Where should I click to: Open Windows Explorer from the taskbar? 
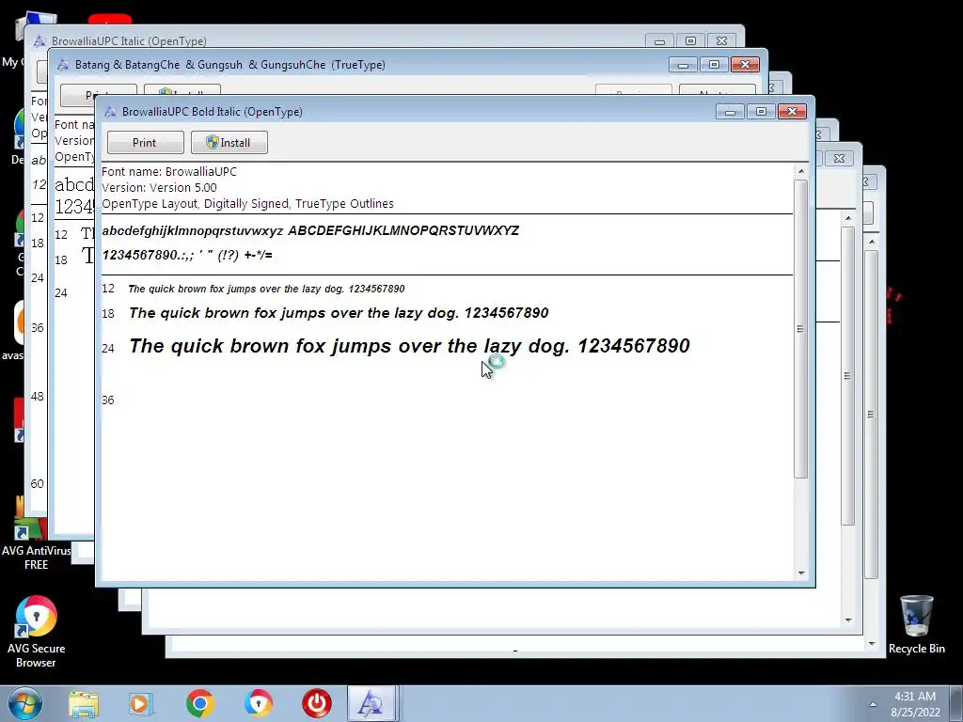pyautogui.click(x=84, y=703)
